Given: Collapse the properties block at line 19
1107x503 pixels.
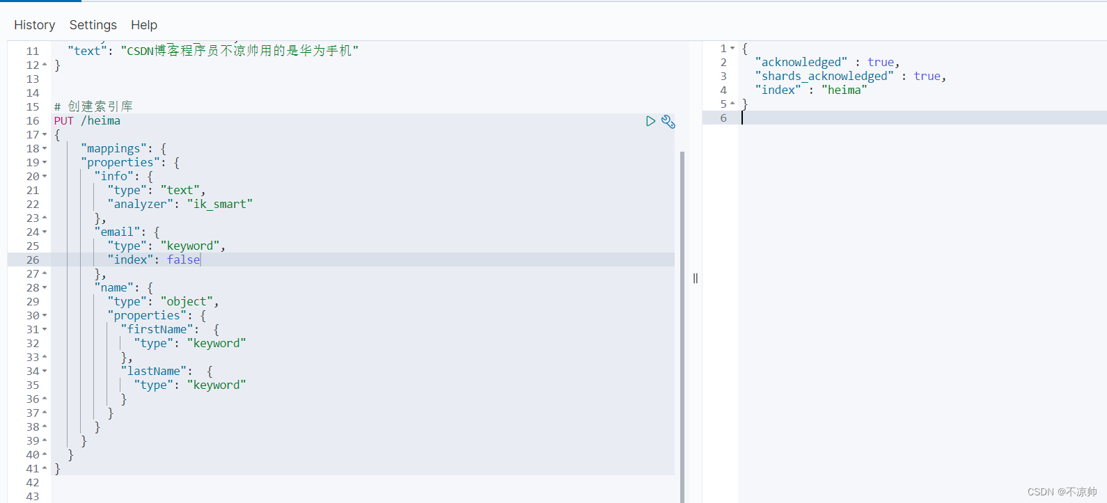Looking at the screenshot, I should (x=45, y=162).
